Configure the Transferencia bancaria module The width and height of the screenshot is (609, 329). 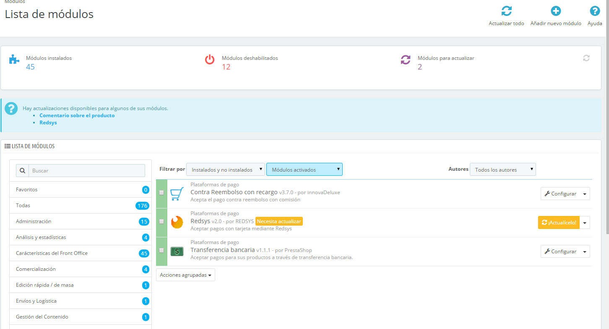coord(560,252)
